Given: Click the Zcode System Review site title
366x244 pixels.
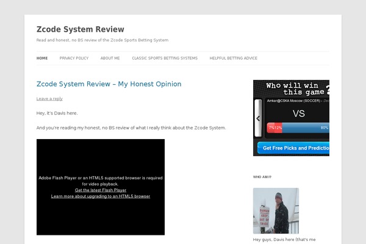Looking at the screenshot, I should point(80,29).
